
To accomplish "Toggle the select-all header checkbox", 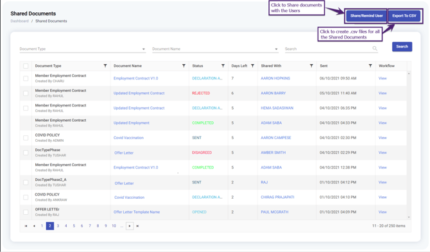I will coord(26,66).
